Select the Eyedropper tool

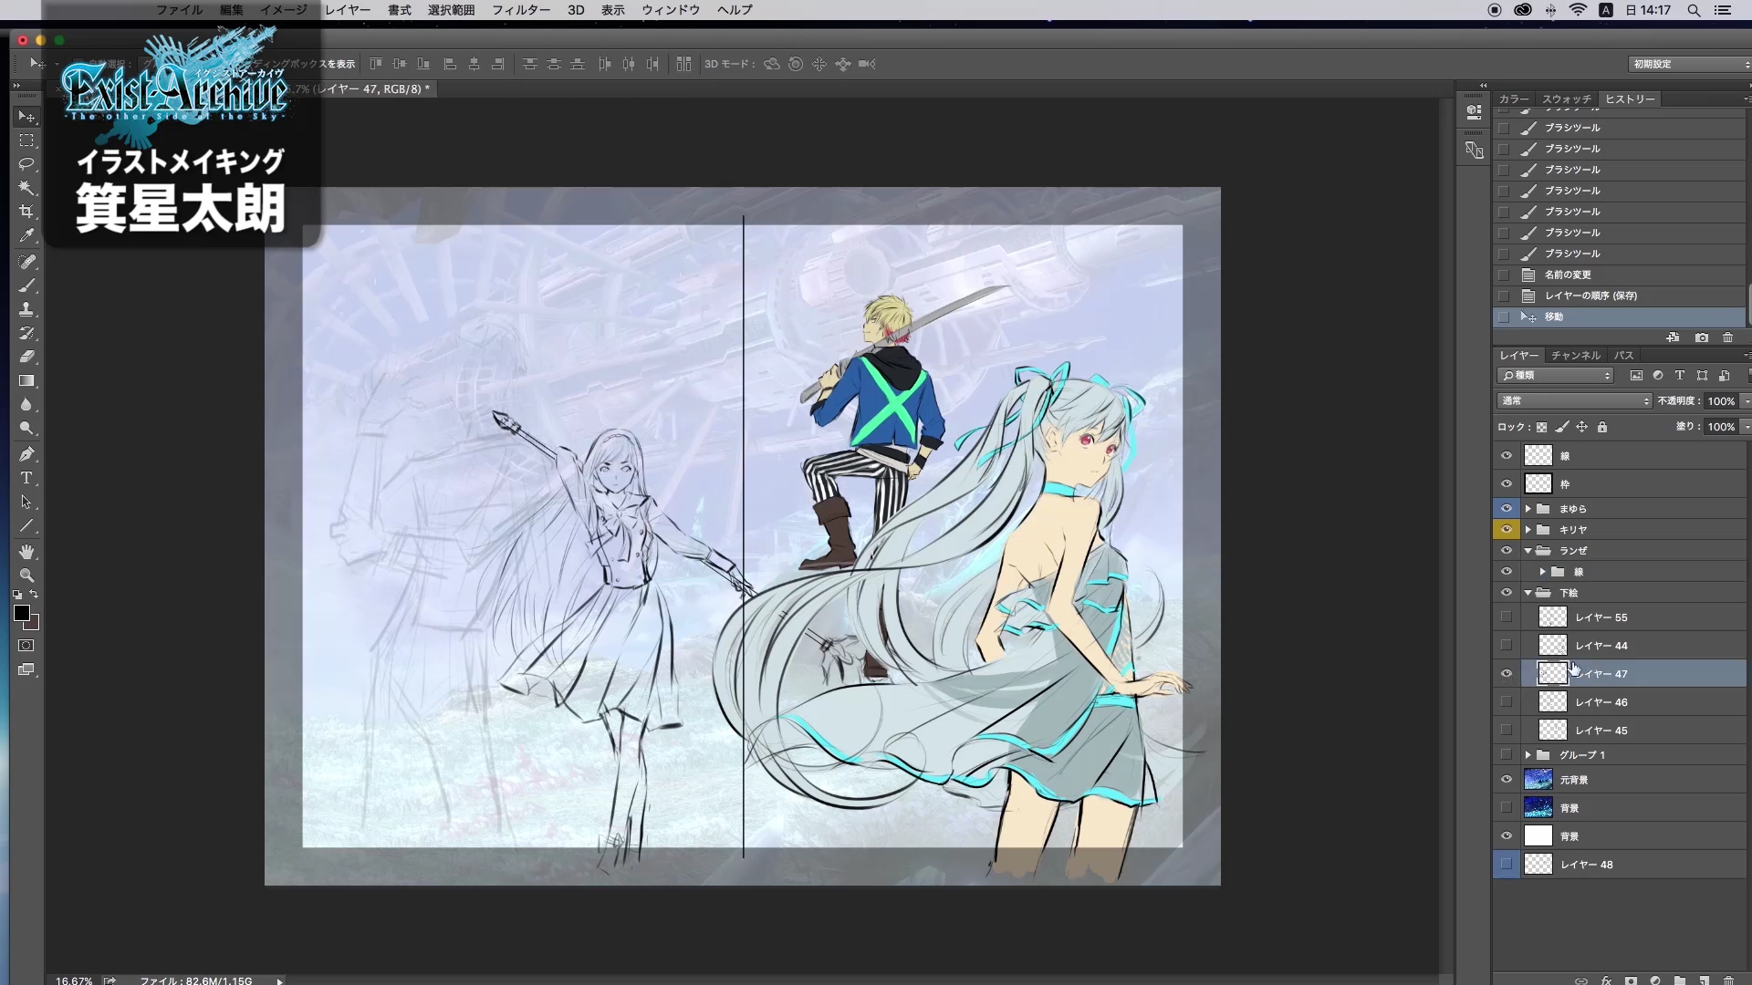point(26,235)
